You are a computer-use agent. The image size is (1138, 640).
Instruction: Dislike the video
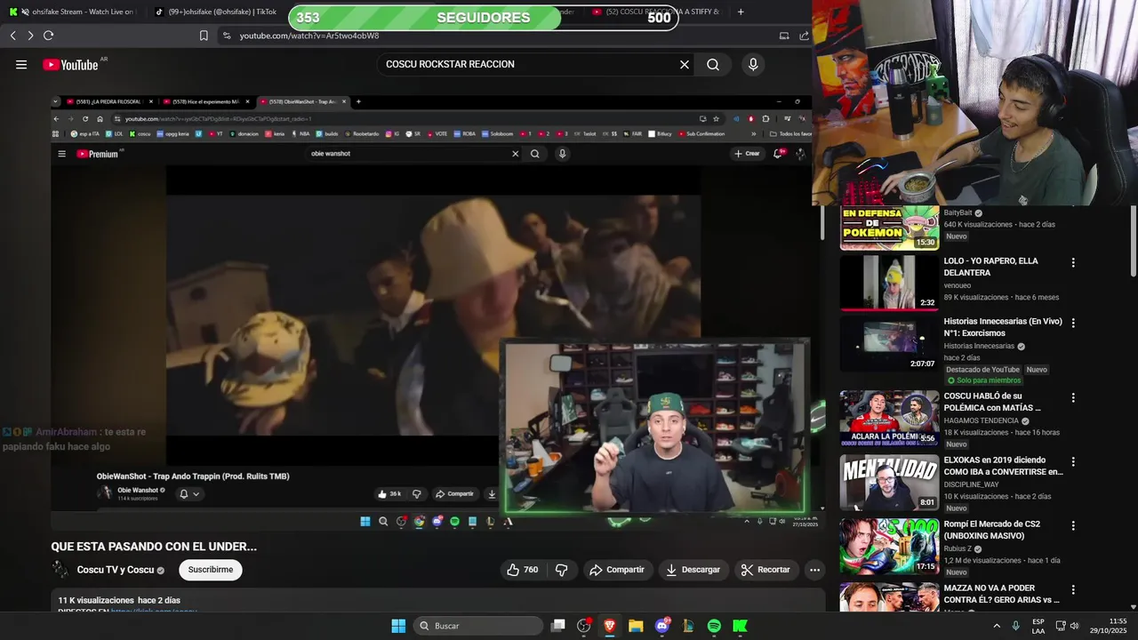[x=561, y=570]
